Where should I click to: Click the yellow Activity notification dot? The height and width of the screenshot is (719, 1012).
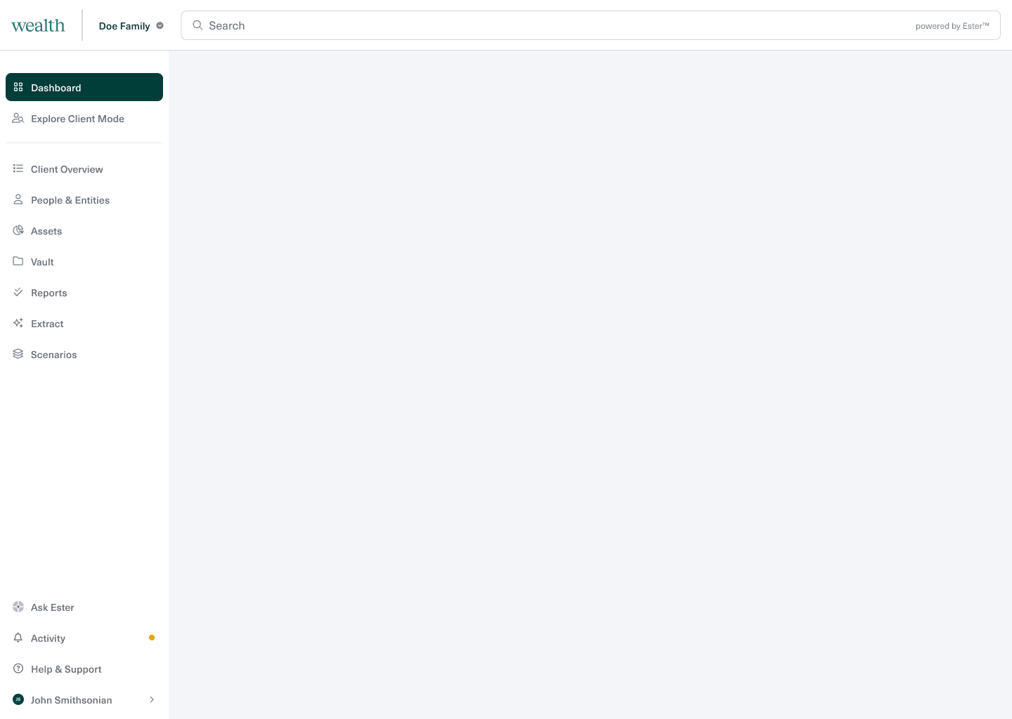pyautogui.click(x=152, y=638)
